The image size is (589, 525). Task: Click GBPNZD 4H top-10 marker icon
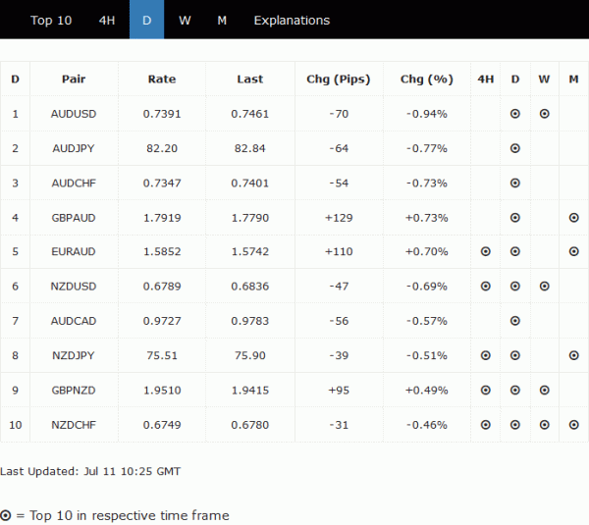click(x=485, y=391)
